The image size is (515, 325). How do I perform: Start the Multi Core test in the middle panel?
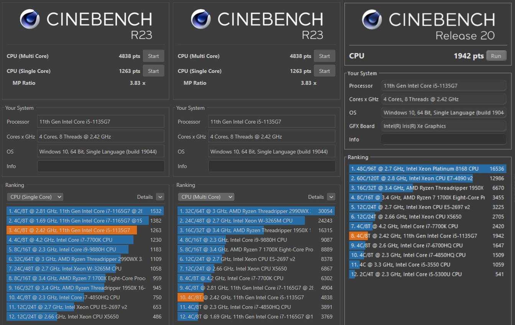[324, 56]
